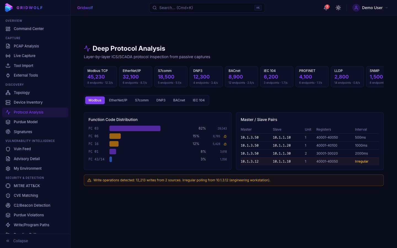This screenshot has height=248, width=397.
Task: Select the Purdue Model layers icon
Action: 8,122
